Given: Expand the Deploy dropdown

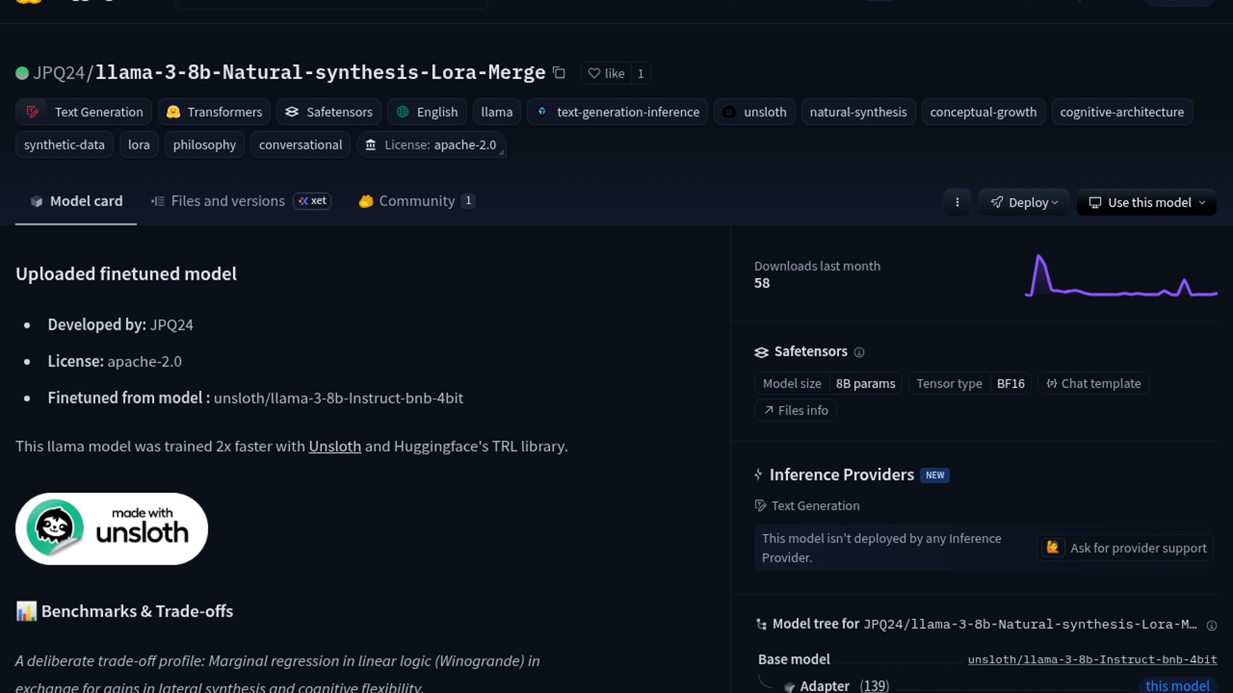Looking at the screenshot, I should (x=1024, y=202).
